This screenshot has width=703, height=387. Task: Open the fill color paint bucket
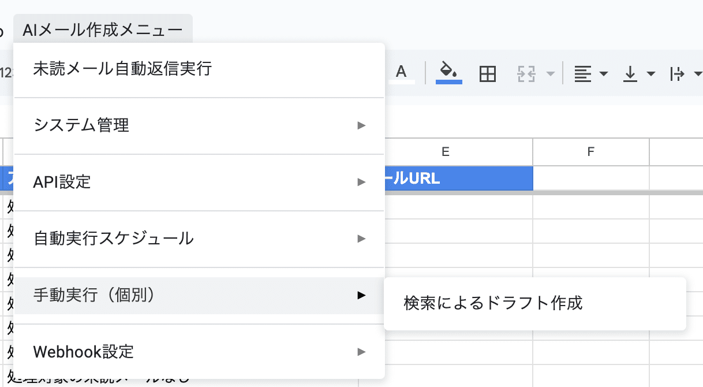(448, 73)
